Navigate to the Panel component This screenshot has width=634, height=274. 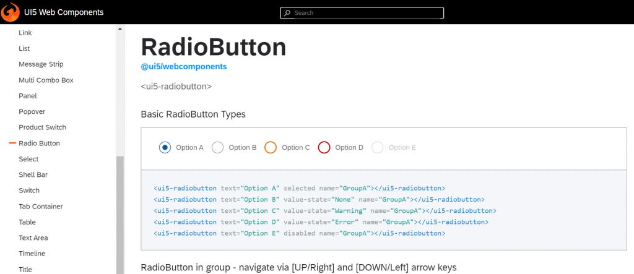pyautogui.click(x=27, y=96)
